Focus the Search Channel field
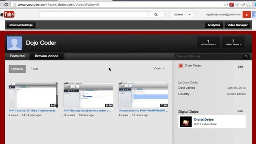The image size is (256, 144). [209, 56]
